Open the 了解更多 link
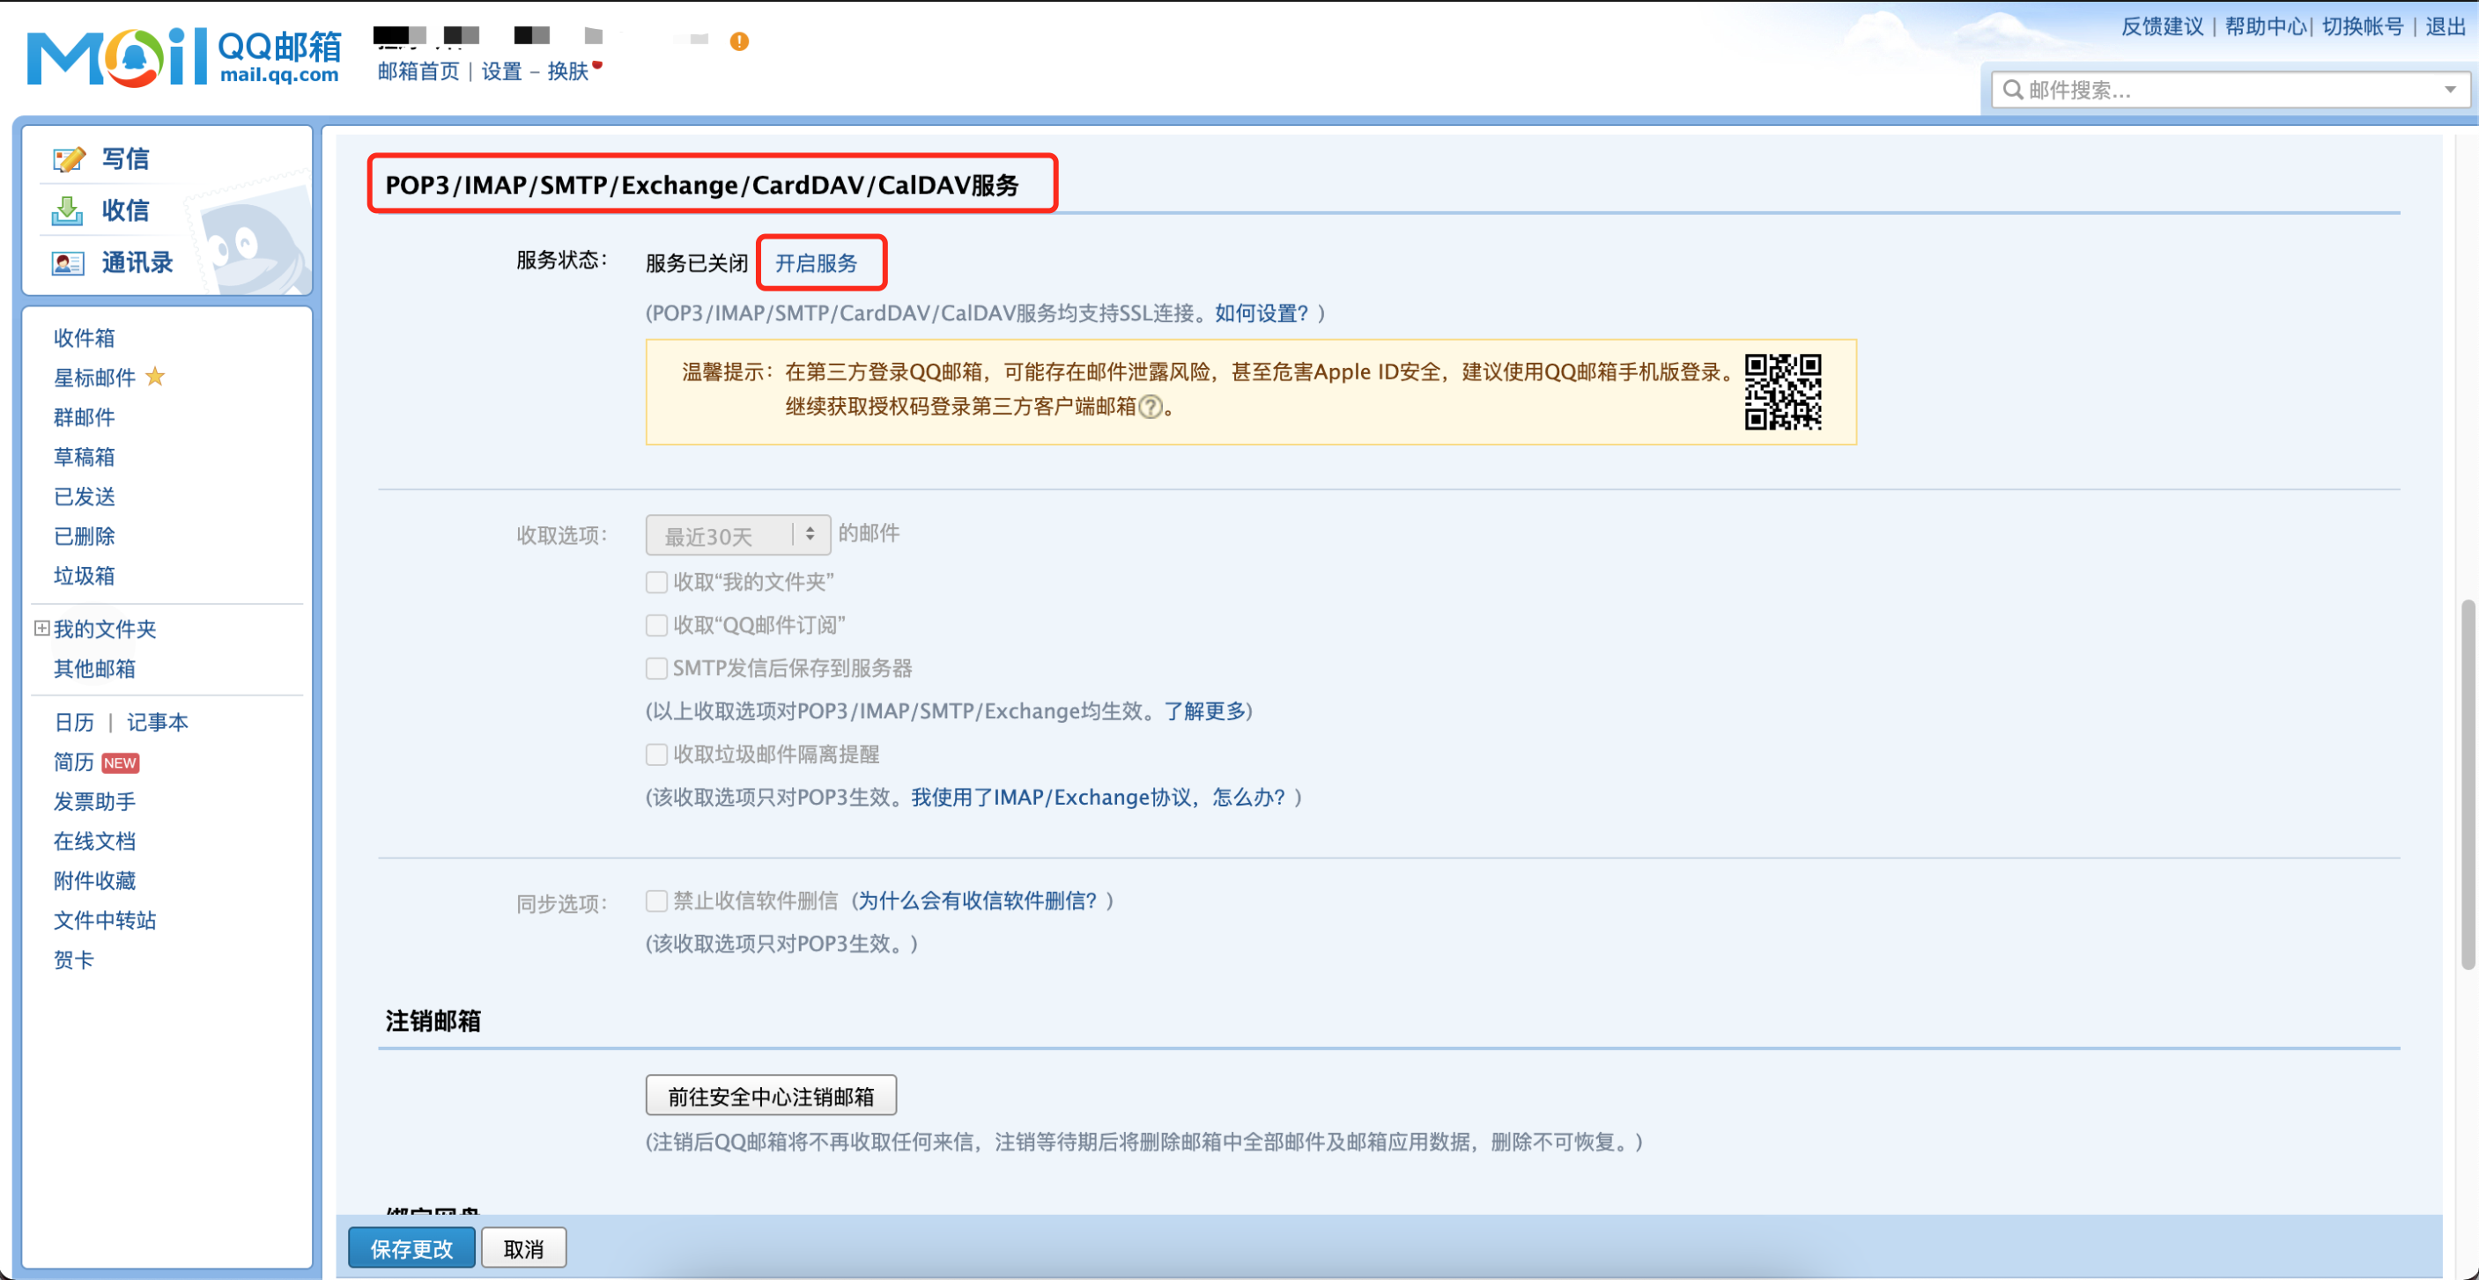Screen dimensions: 2479x1280 tap(1205, 711)
